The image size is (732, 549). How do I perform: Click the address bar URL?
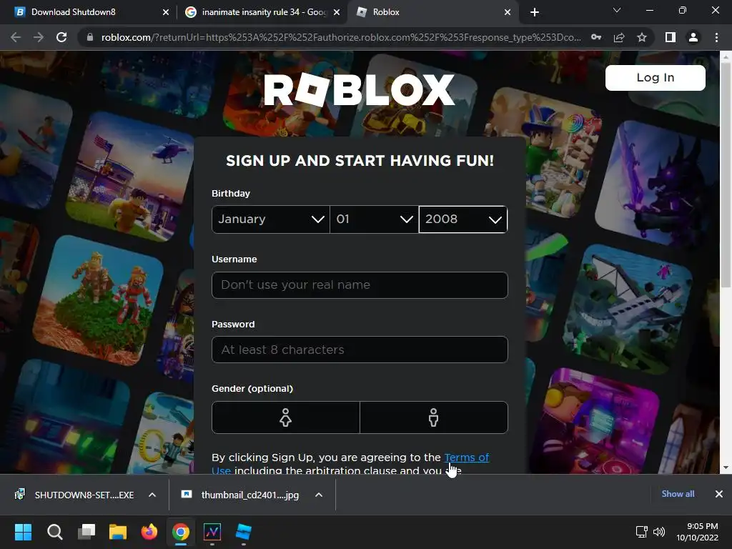341,37
